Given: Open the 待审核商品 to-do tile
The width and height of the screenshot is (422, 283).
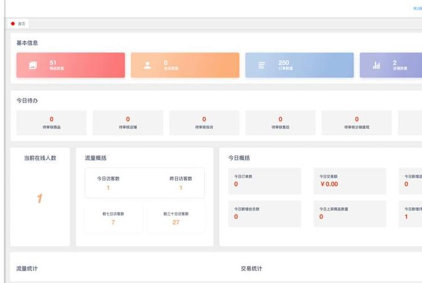Looking at the screenshot, I should 51,123.
